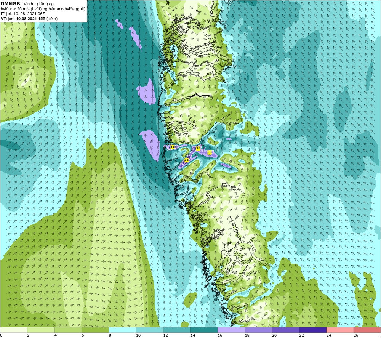This screenshot has height=338, width=381.
Task: Click the legend tick label 20
Action: [x=274, y=335]
